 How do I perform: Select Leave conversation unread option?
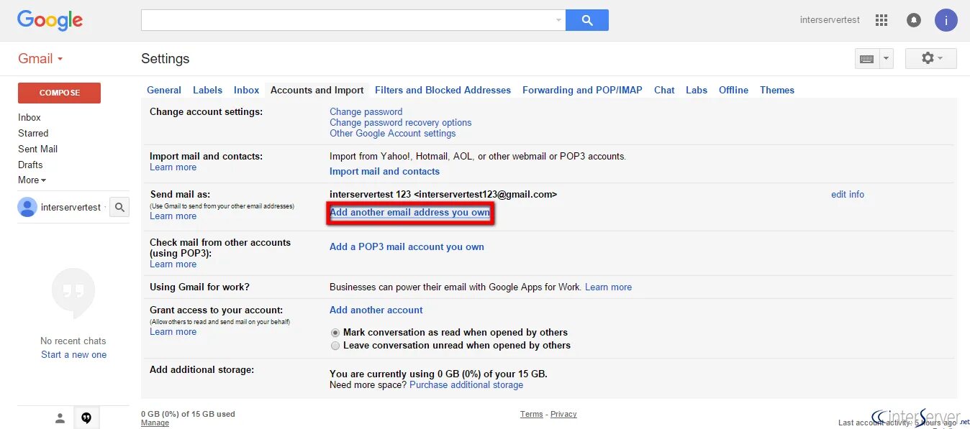tap(335, 346)
